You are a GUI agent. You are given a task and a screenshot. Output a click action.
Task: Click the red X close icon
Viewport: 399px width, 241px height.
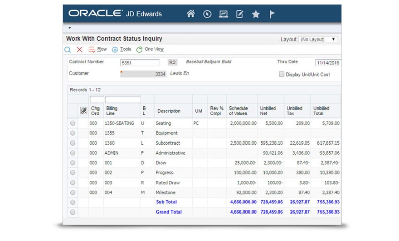click(x=79, y=50)
